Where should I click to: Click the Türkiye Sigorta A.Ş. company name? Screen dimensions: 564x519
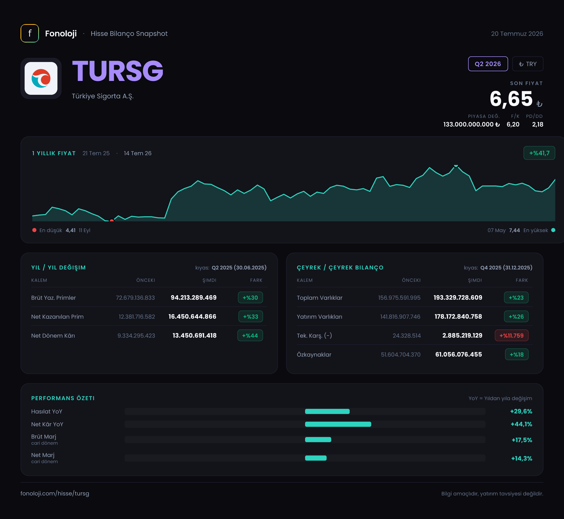point(103,96)
